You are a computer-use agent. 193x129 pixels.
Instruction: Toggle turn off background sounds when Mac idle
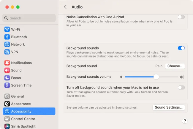[x=181, y=87]
